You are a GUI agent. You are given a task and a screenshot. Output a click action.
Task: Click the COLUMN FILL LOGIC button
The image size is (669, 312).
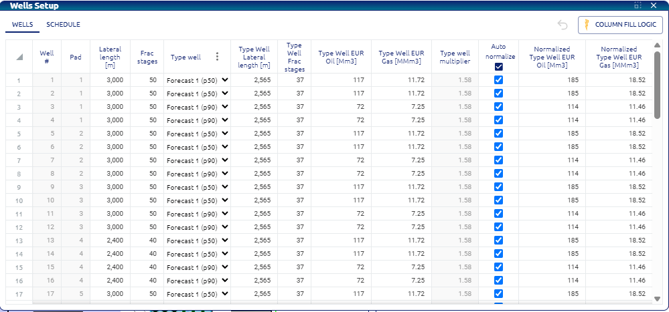click(619, 25)
